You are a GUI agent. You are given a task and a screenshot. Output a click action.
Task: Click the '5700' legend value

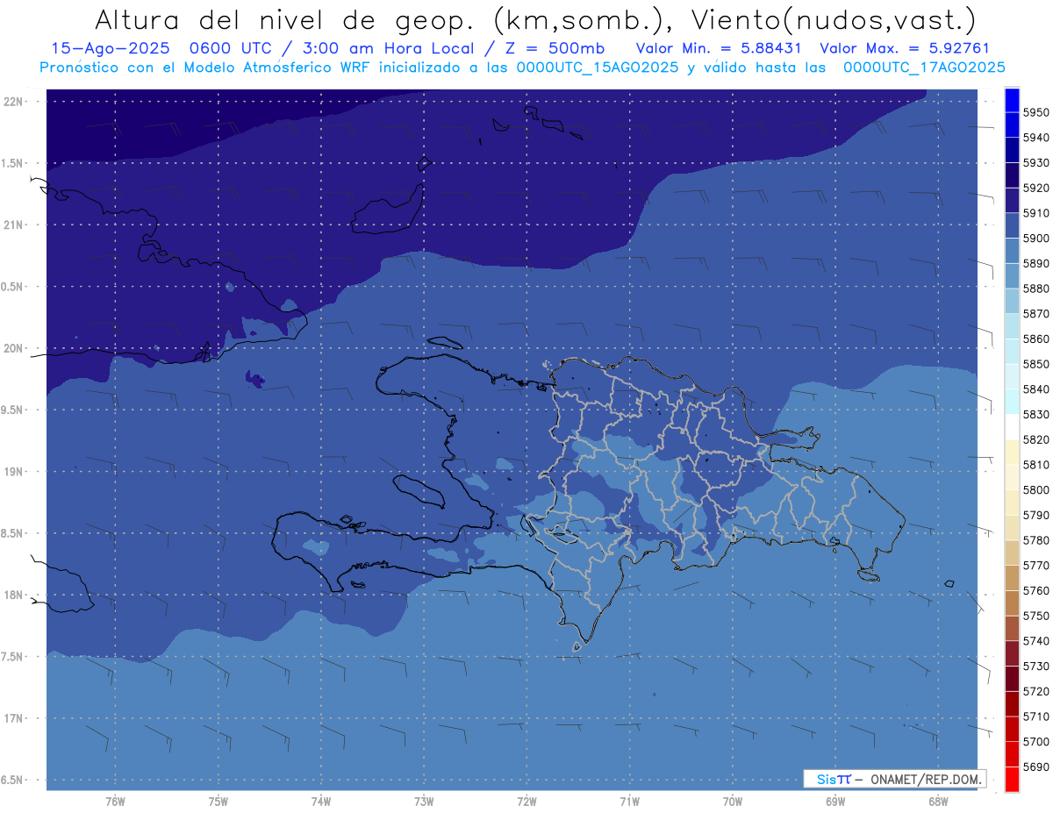pyautogui.click(x=1036, y=742)
